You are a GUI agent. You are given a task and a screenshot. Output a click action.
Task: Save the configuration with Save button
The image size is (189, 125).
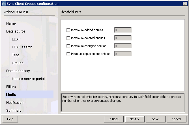(156, 119)
